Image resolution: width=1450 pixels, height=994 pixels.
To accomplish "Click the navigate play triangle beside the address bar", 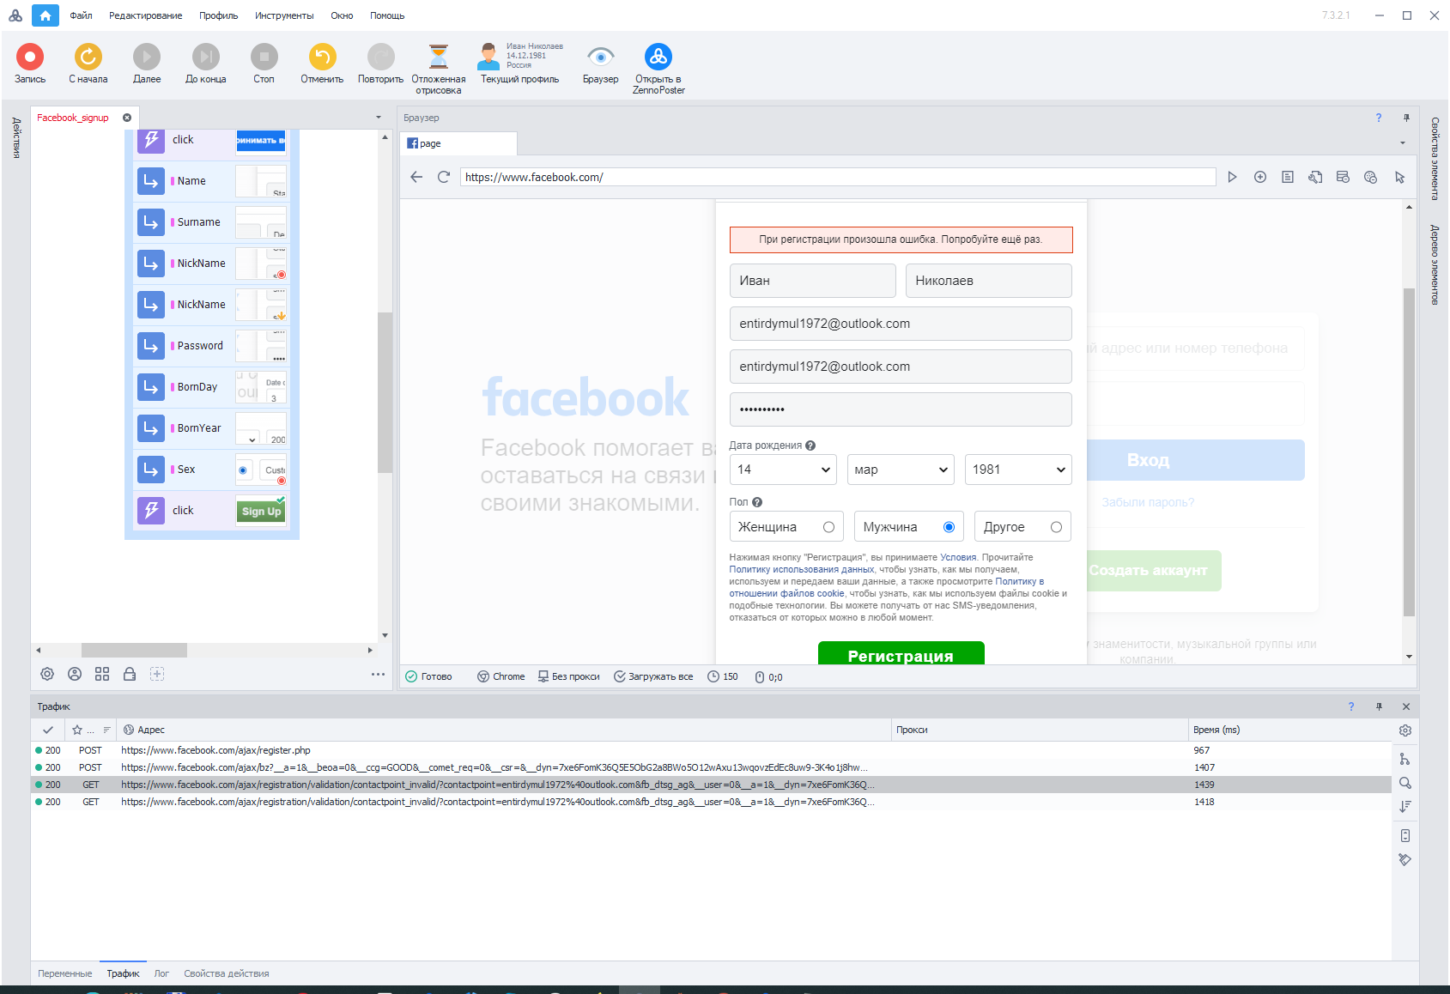I will click(1232, 177).
